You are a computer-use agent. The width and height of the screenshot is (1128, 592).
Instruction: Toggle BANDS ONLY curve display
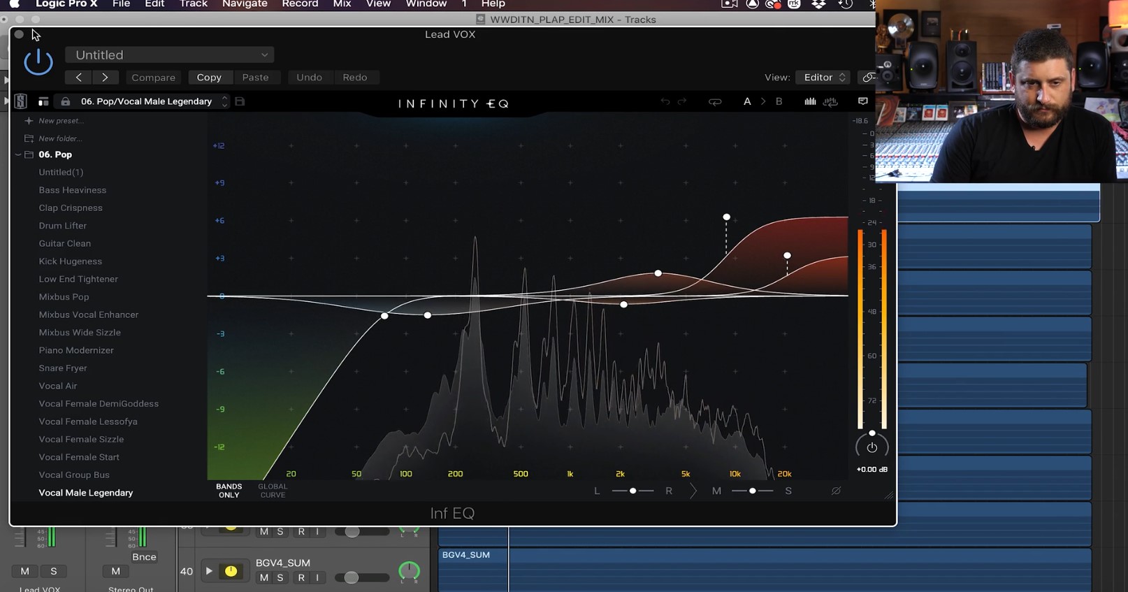pyautogui.click(x=229, y=491)
